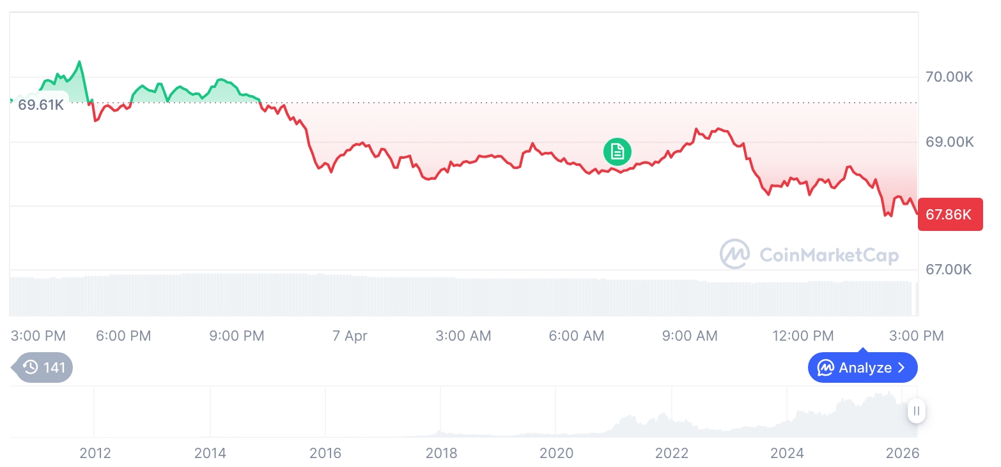Click the 70.00K price axis label
Screen dimensions: 1001x467
coord(949,77)
